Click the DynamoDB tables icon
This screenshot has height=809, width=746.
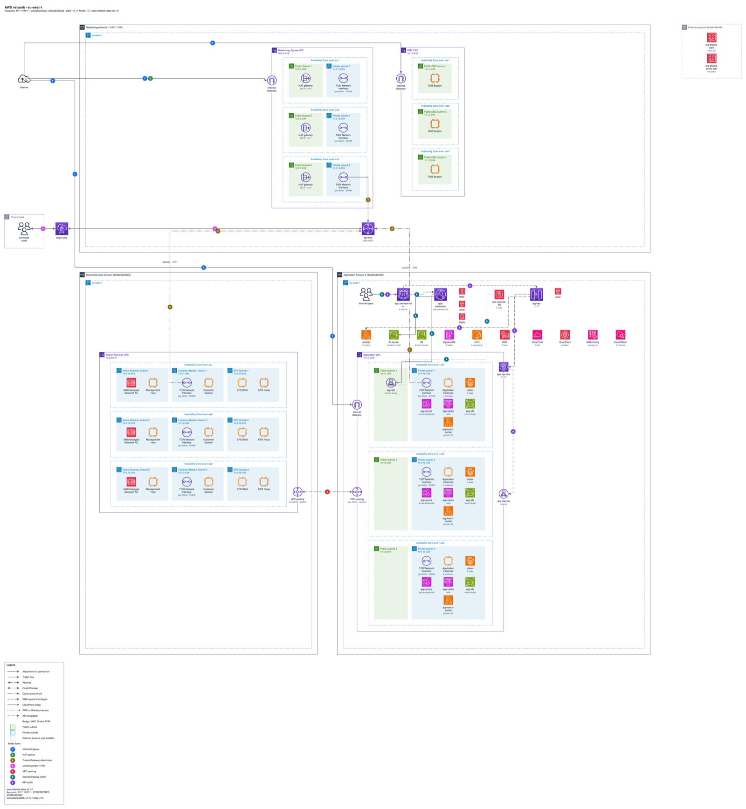pos(449,335)
